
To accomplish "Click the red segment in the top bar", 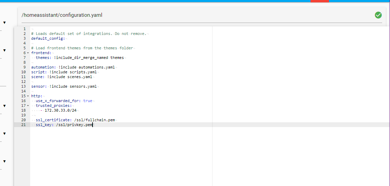I will (x=319, y=1).
